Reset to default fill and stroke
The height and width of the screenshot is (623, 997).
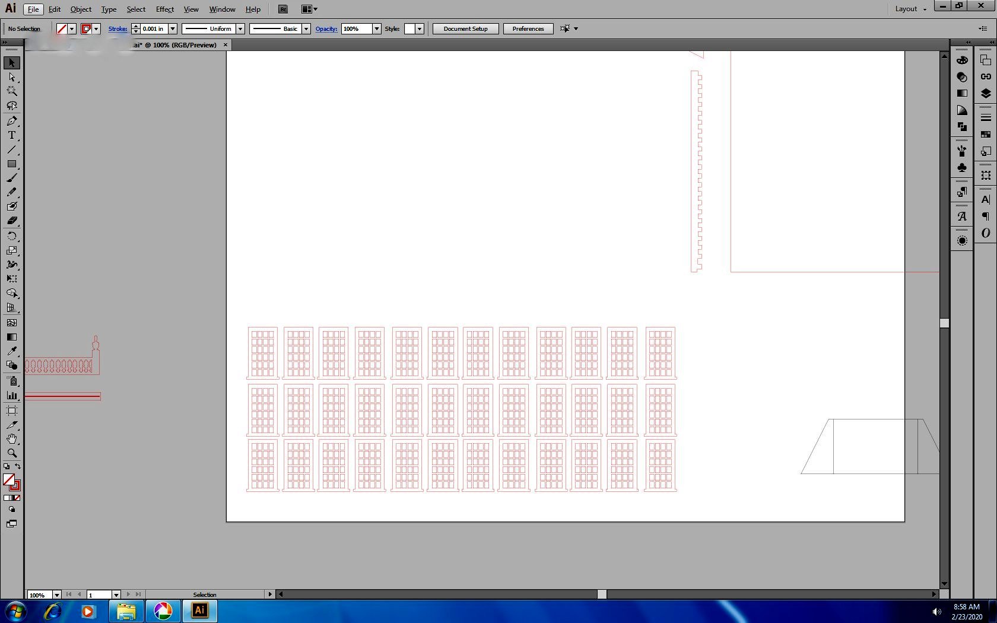[7, 466]
